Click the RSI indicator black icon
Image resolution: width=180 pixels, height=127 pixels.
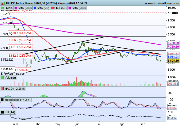(x=3, y=112)
